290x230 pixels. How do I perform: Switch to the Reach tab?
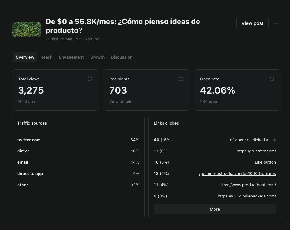point(46,57)
